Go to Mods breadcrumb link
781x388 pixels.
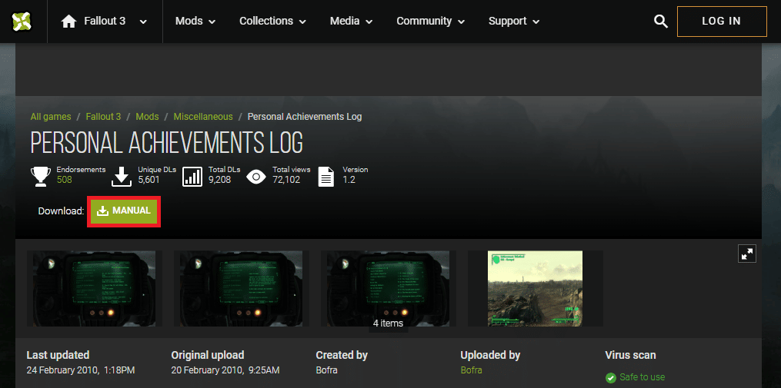tap(148, 117)
